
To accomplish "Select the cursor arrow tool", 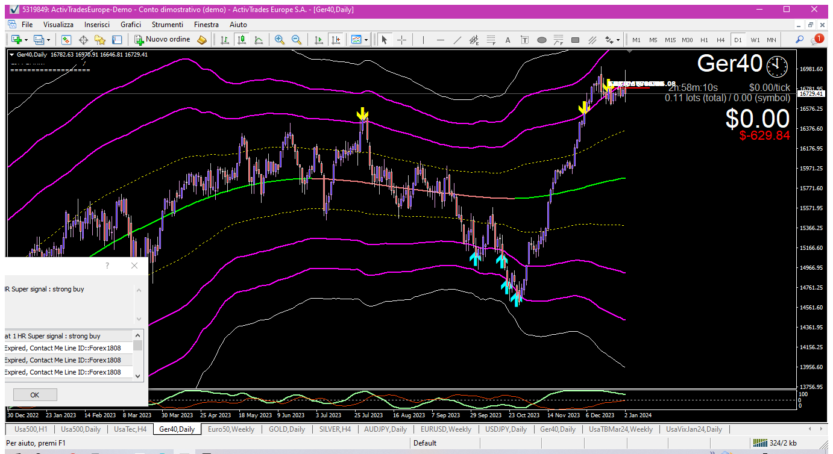I will pos(385,40).
